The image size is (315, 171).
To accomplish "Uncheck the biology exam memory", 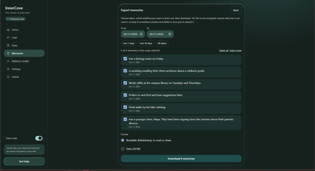I will click(125, 59).
